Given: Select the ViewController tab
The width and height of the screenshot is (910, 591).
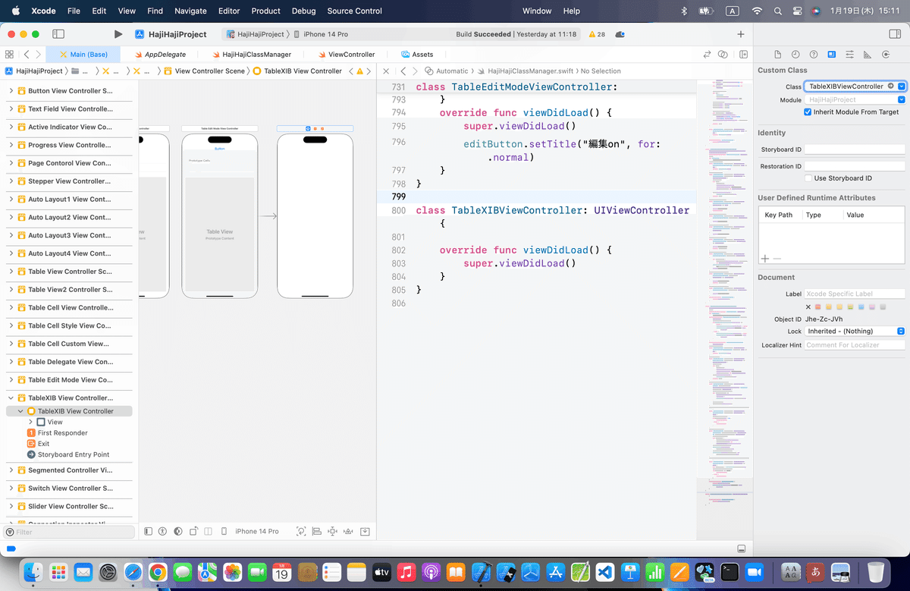Looking at the screenshot, I should point(346,55).
